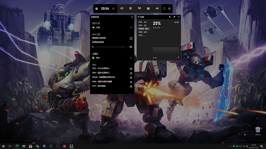Screen dimensions: 266x149
Task: Show hidden system tray icons chevron
Action: (230, 146)
